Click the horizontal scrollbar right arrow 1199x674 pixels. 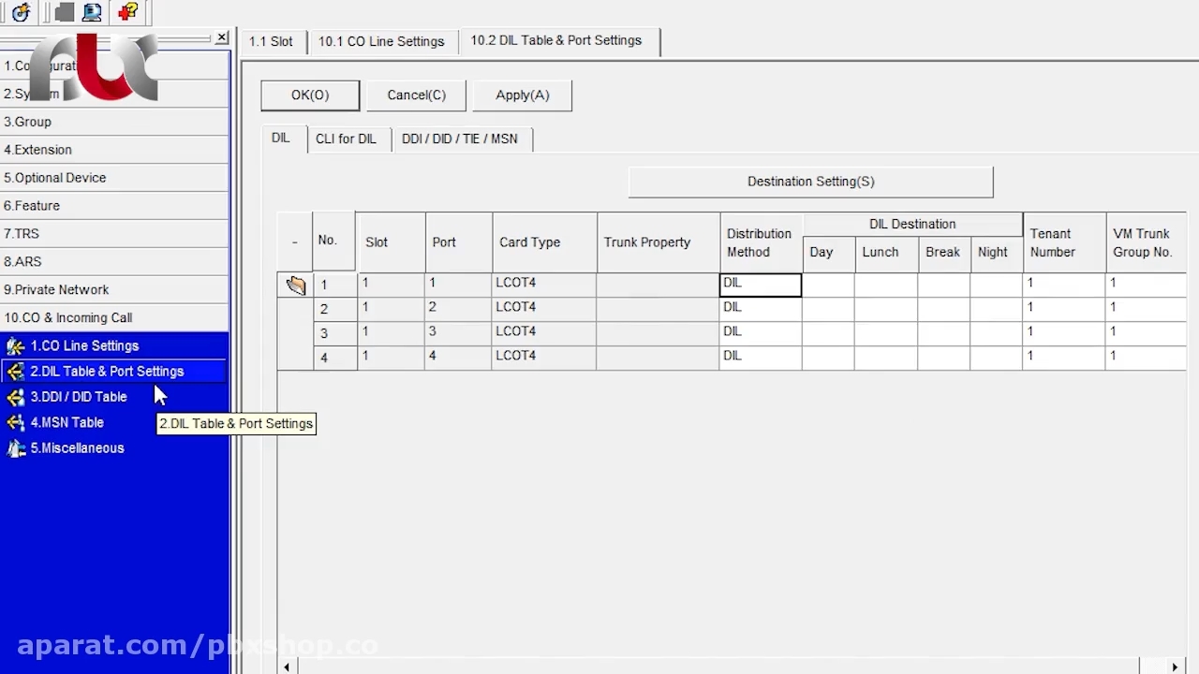pos(1176,667)
